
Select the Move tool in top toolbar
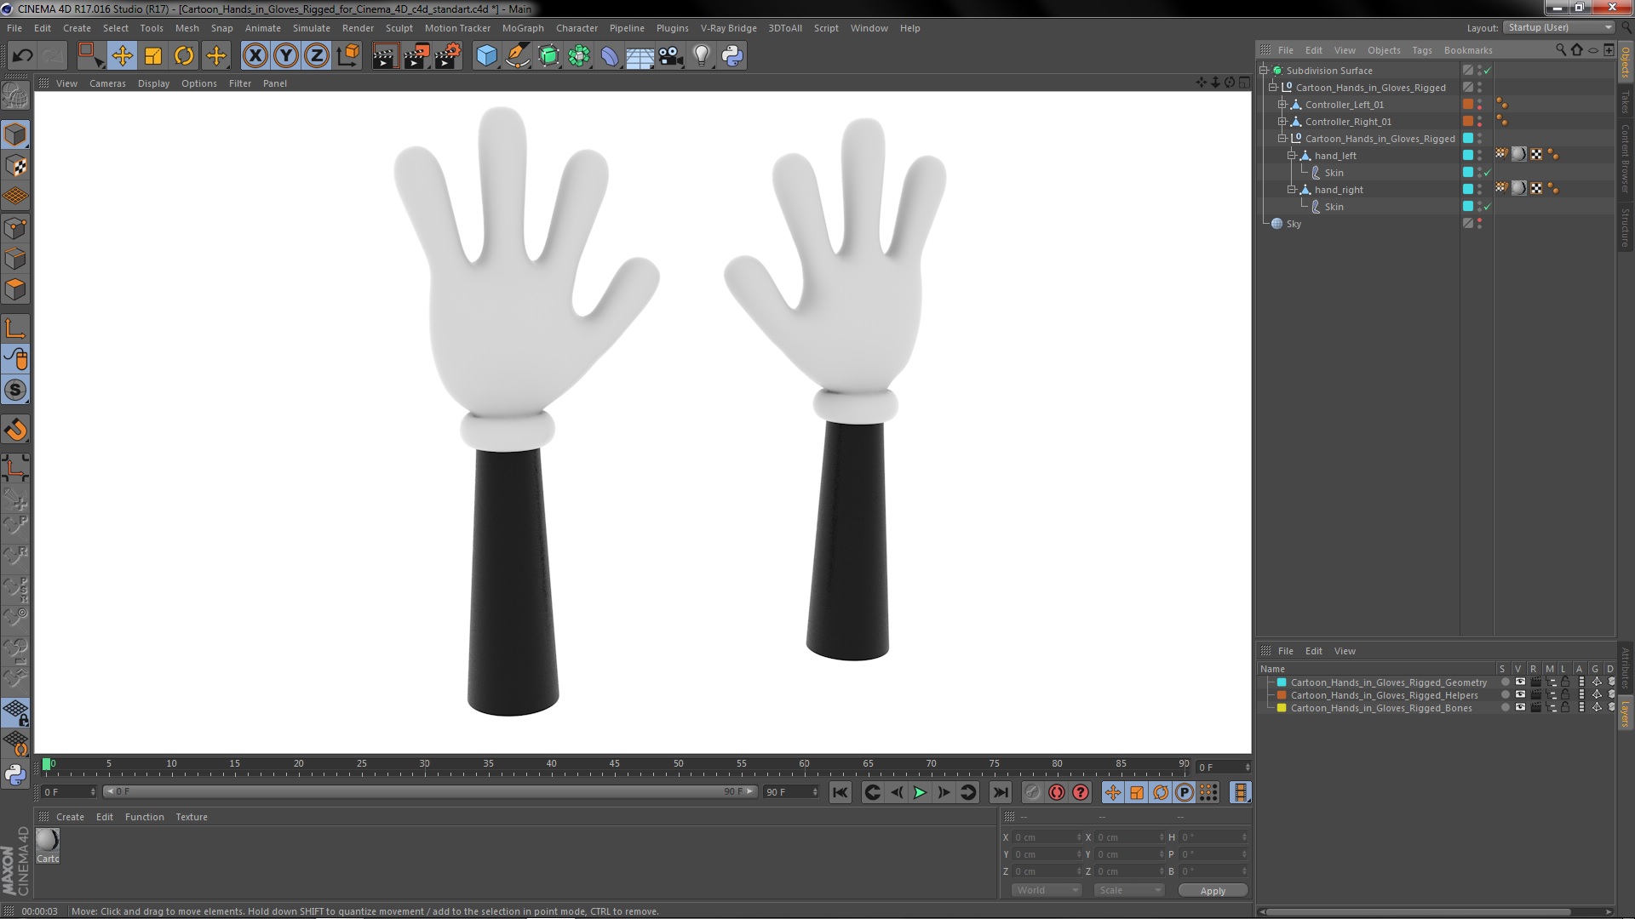tap(122, 56)
